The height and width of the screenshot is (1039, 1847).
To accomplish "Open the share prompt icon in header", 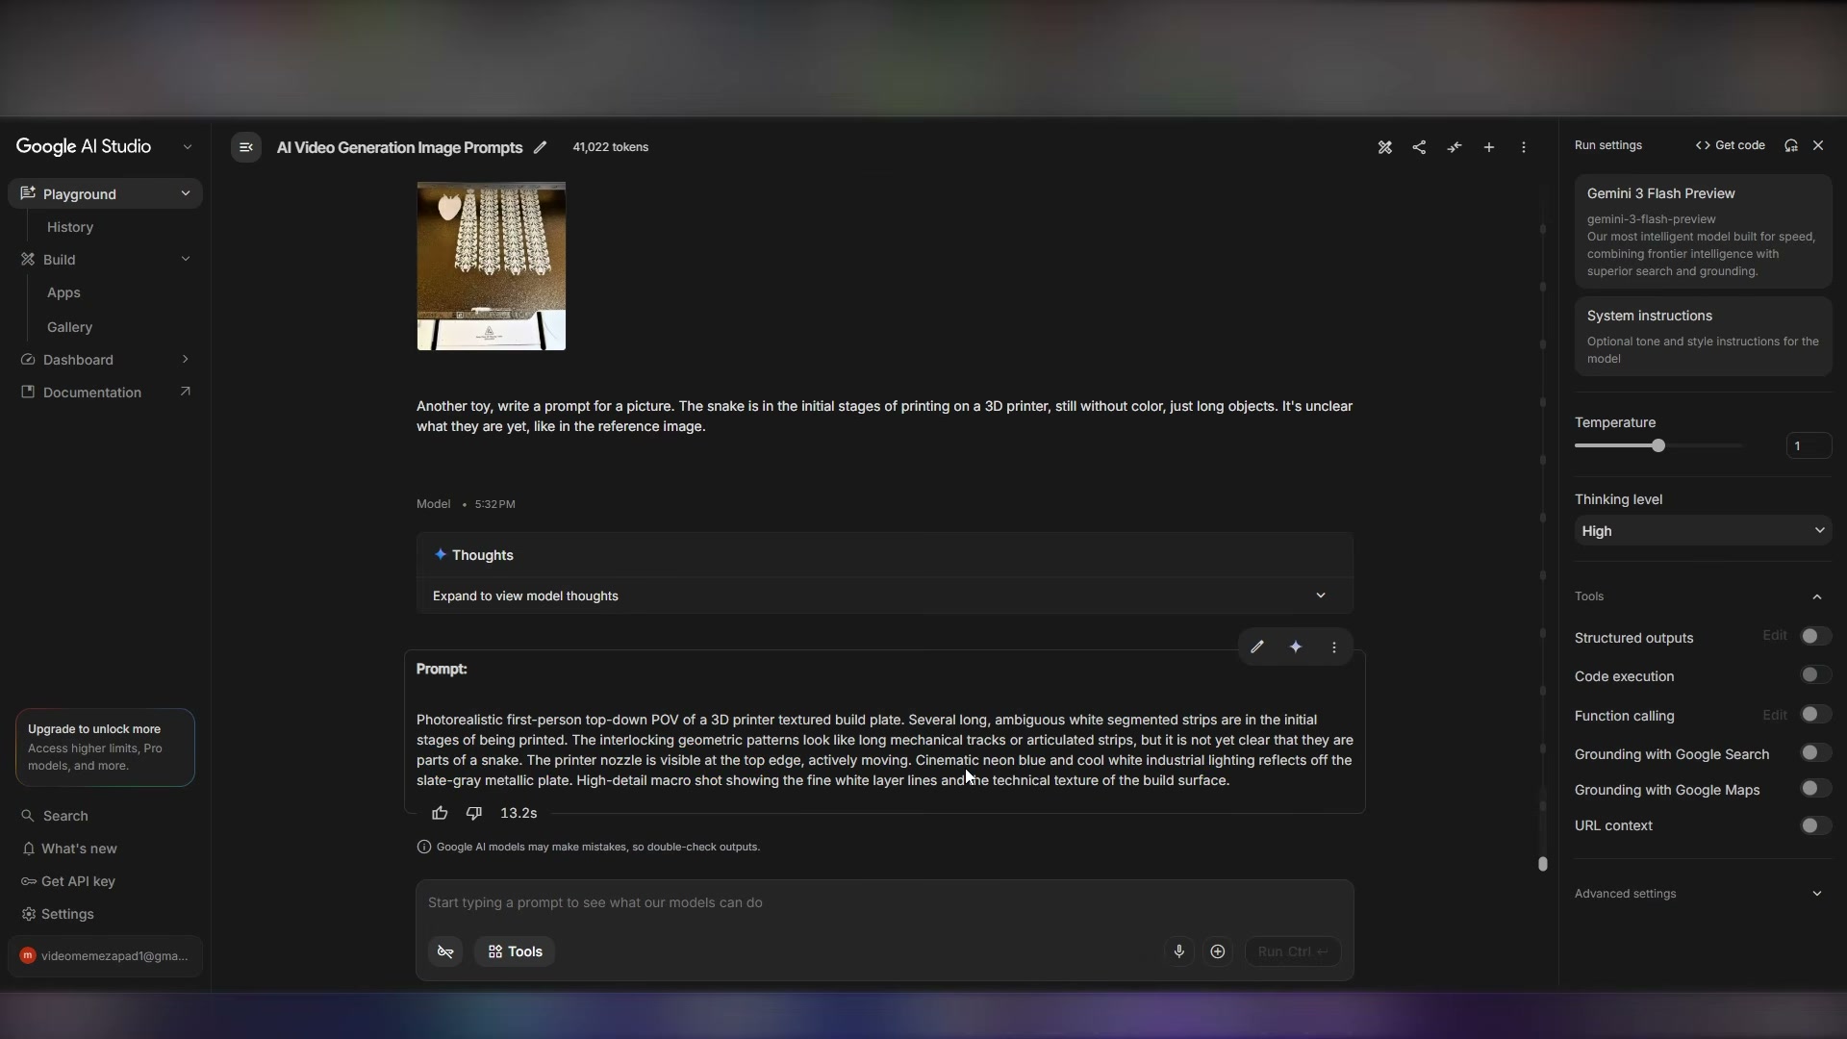I will point(1419,147).
